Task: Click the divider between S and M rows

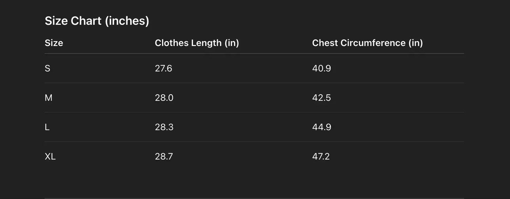Action: pyautogui.click(x=254, y=83)
